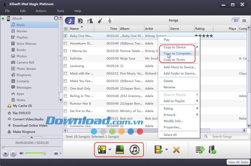Click the eject device icon next to Xilisoft
The height and width of the screenshot is (166, 251).
(x=56, y=18)
